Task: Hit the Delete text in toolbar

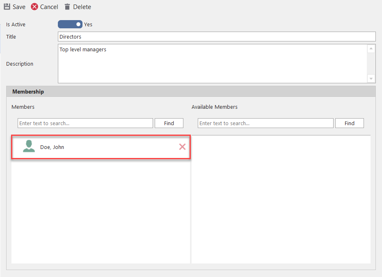Action: [82, 7]
